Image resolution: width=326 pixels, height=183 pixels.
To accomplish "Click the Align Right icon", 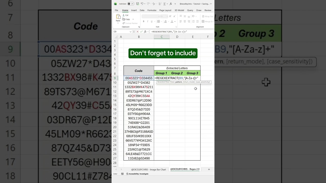I will point(189,22).
